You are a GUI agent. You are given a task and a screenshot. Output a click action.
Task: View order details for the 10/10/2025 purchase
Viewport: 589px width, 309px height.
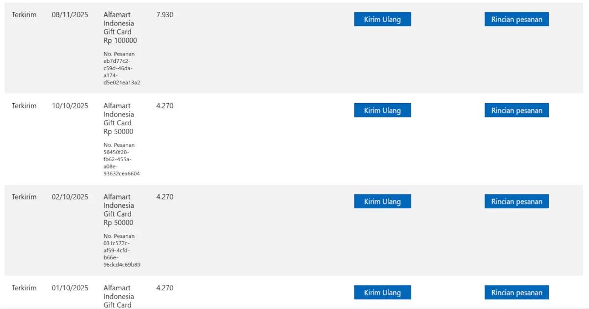coord(516,110)
